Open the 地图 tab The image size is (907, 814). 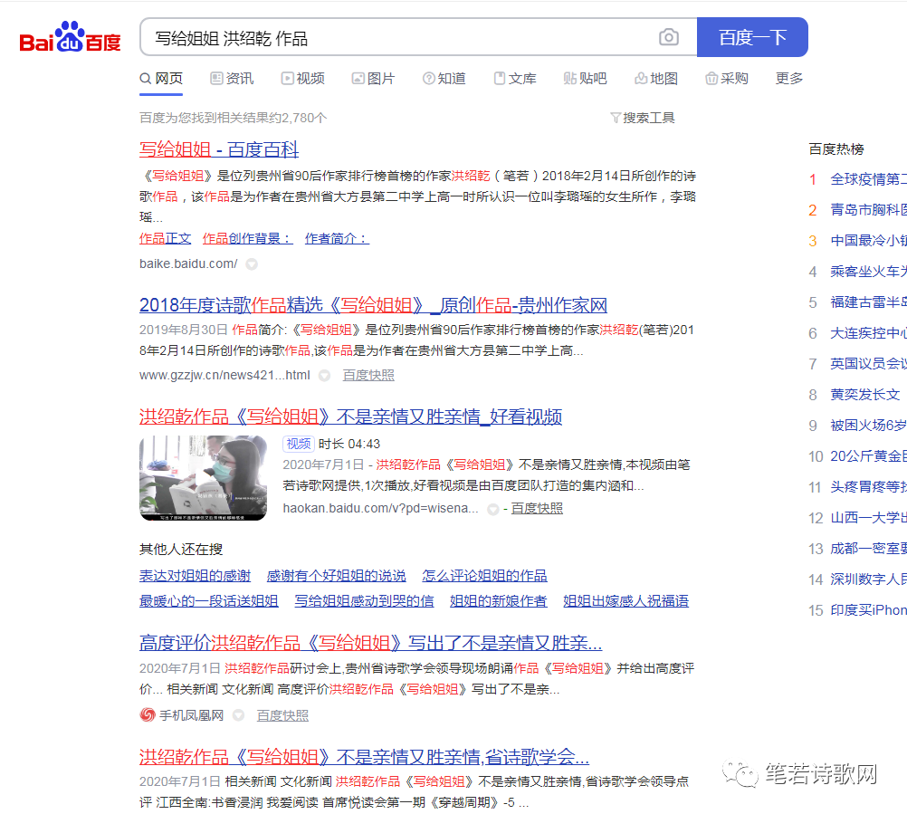click(x=656, y=78)
